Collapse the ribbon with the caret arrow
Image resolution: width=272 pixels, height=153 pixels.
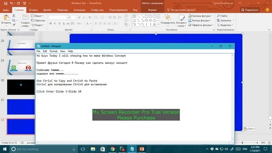[x=269, y=30]
